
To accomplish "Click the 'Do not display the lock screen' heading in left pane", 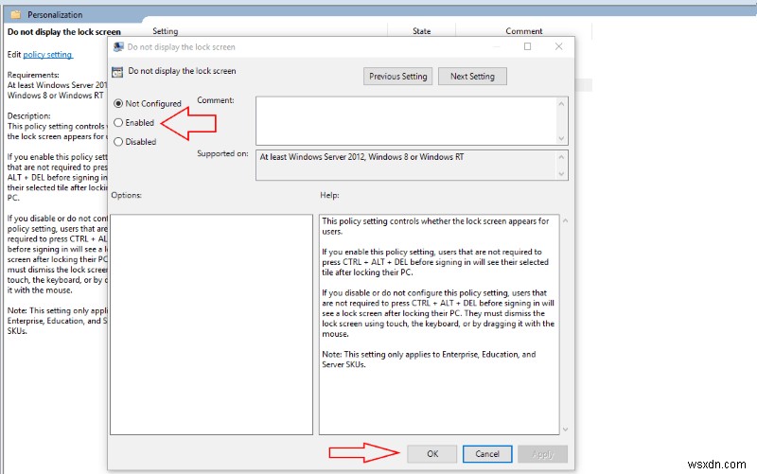I will pos(64,32).
